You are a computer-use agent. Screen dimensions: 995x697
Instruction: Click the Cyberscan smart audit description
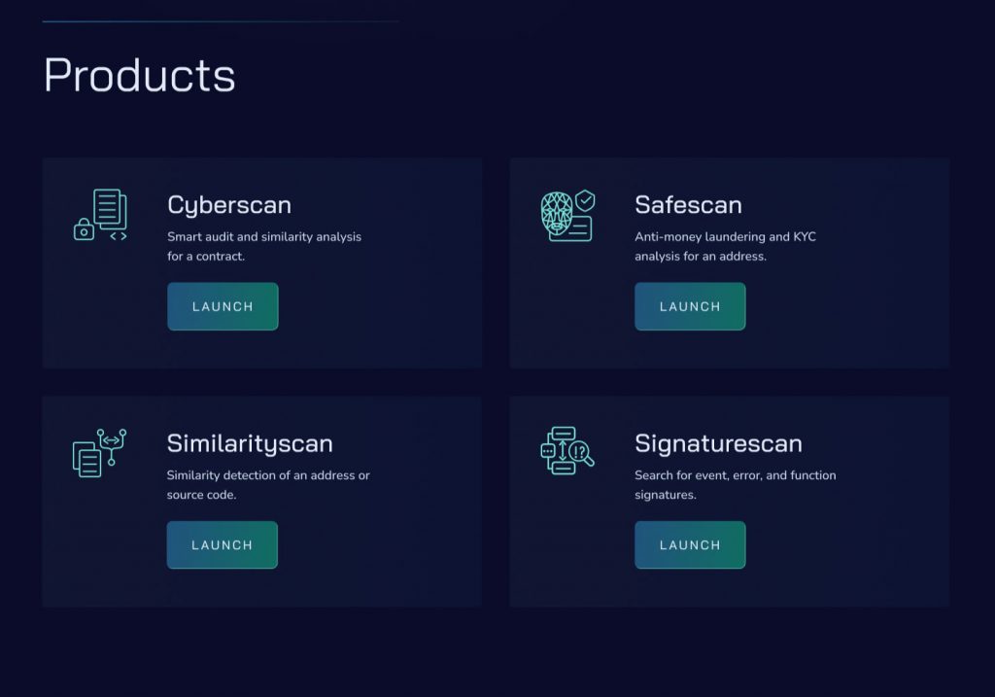coord(264,246)
